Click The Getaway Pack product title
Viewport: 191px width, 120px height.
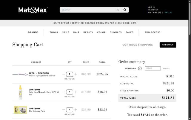(37, 111)
